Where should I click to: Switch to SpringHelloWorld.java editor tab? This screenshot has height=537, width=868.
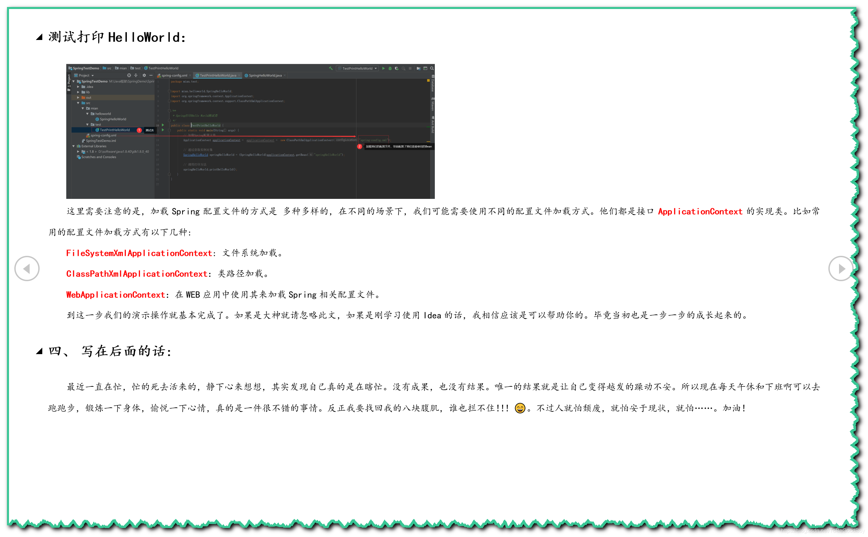[x=265, y=75]
